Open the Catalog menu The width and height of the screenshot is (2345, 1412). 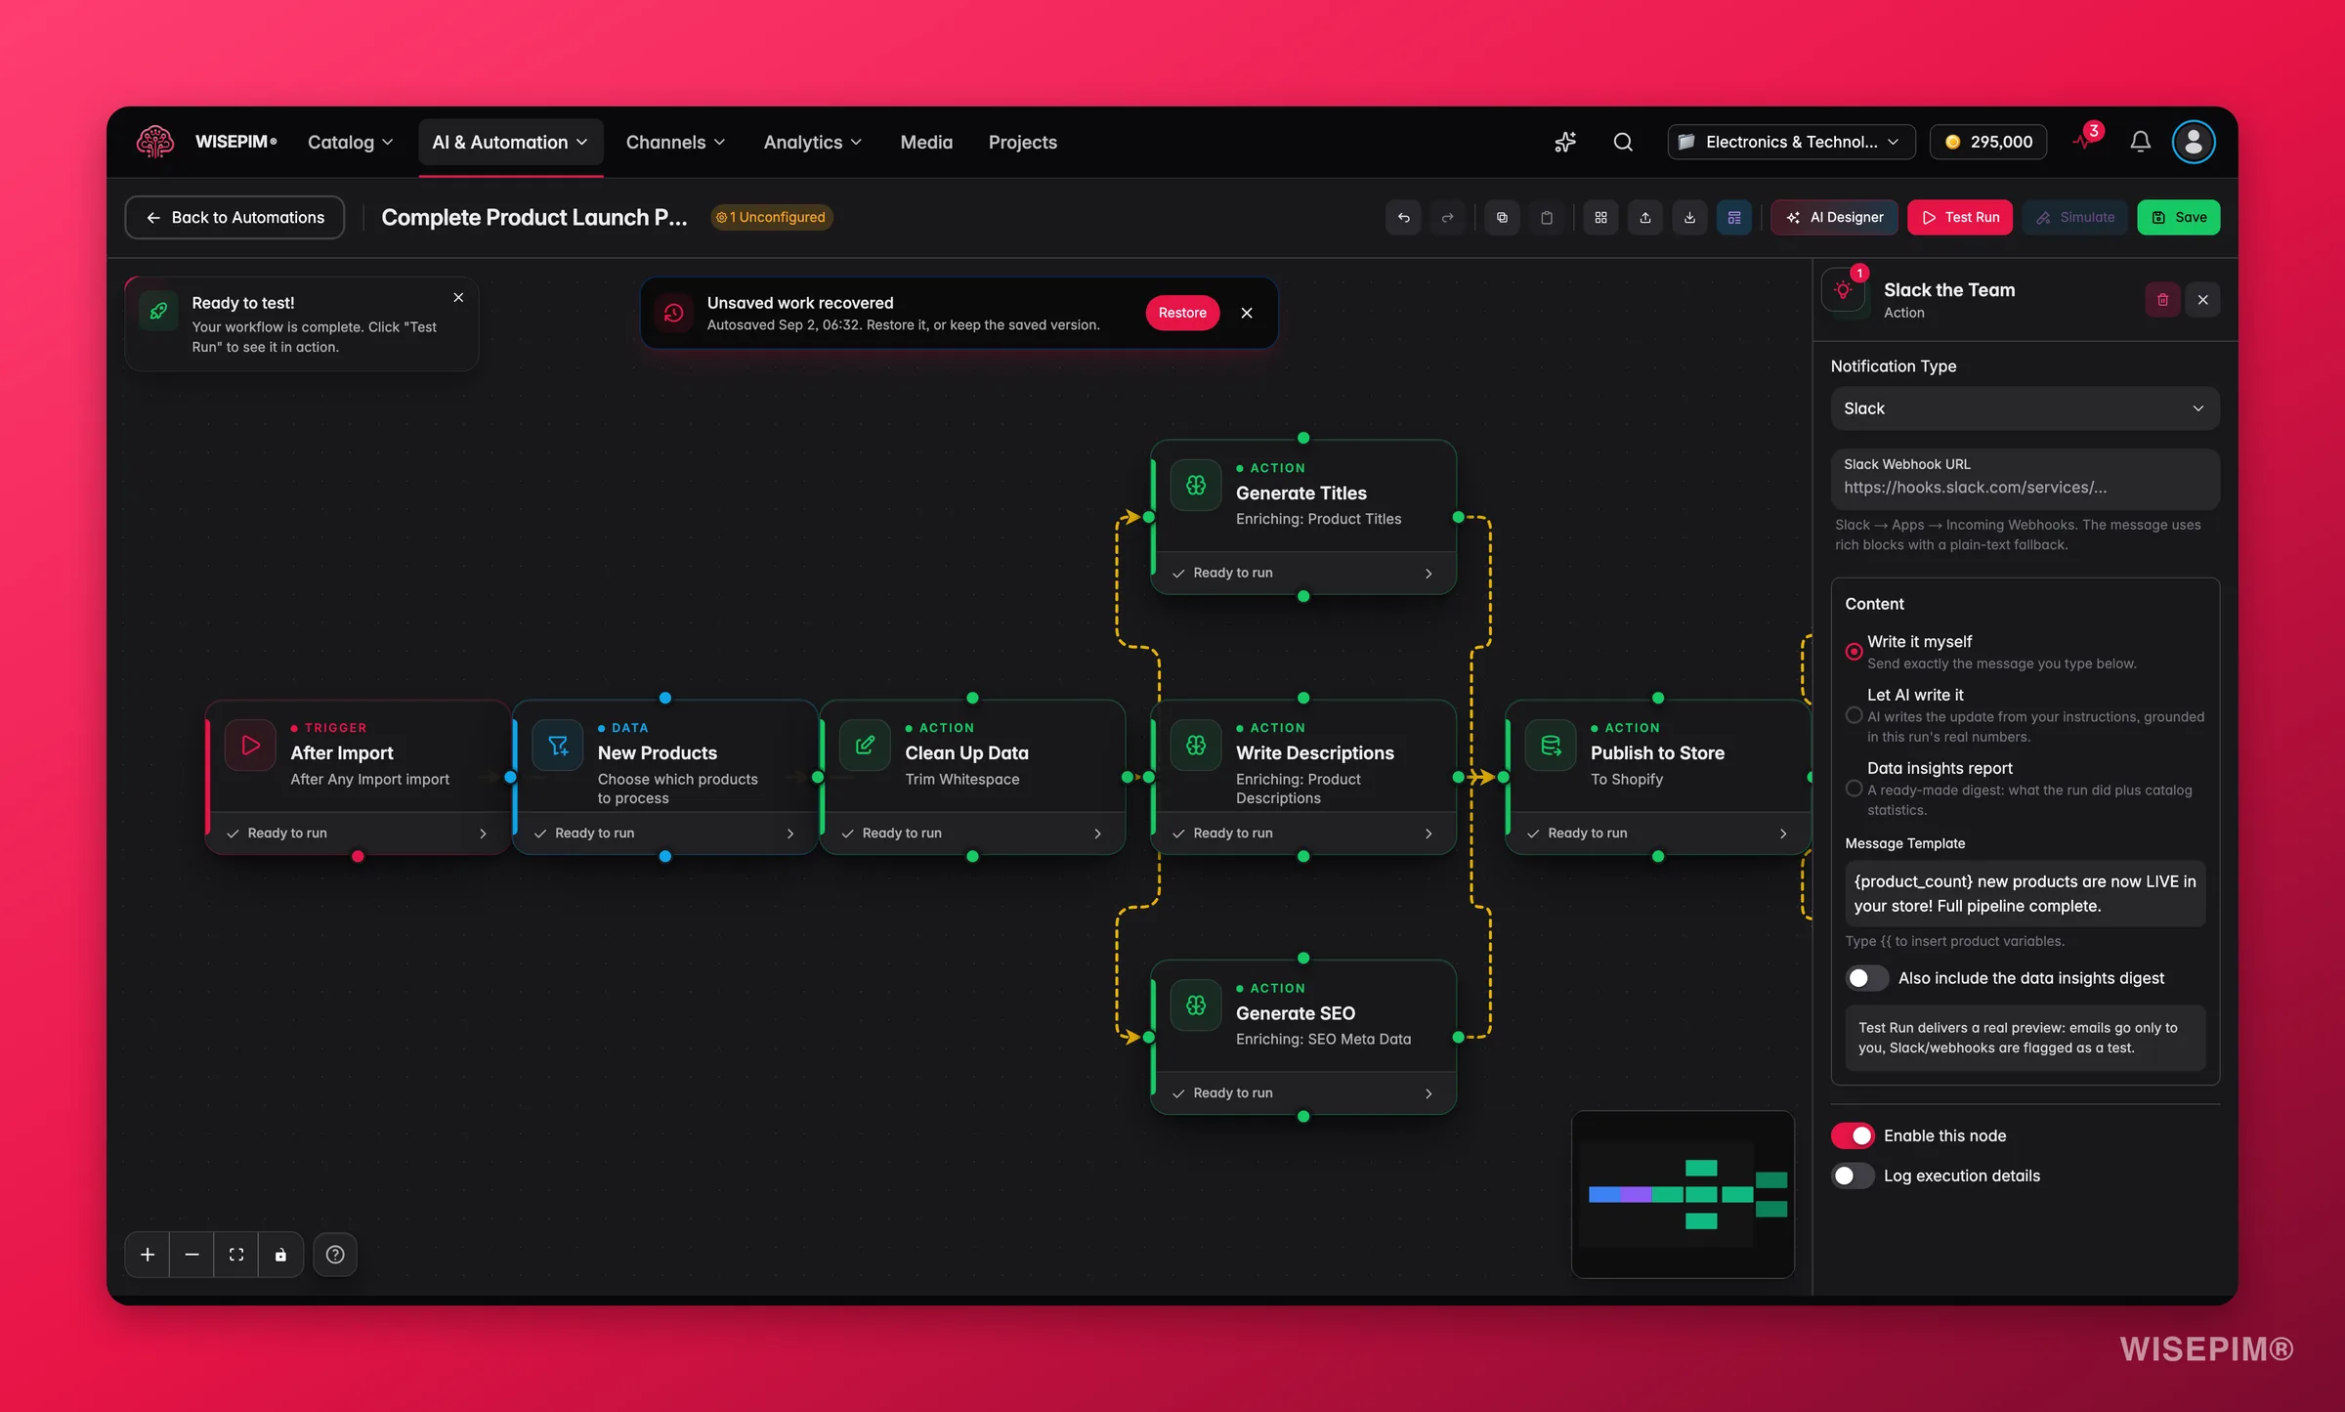click(351, 143)
